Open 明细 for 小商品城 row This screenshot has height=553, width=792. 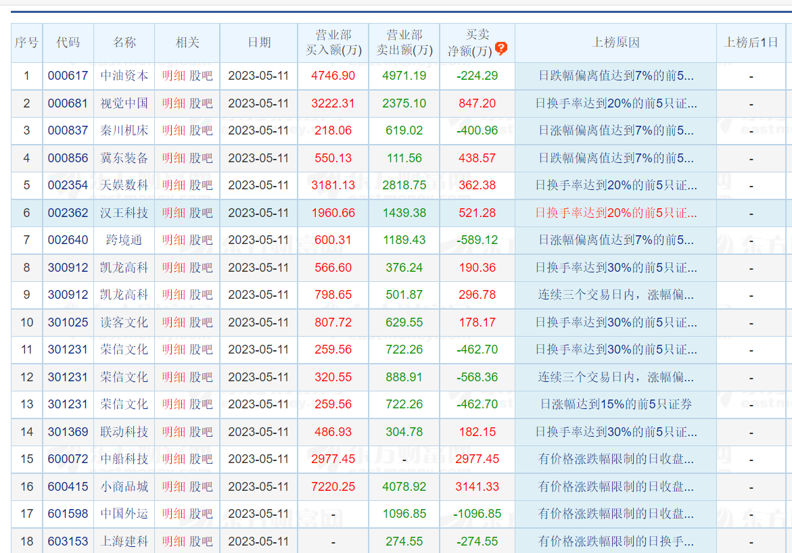point(174,487)
